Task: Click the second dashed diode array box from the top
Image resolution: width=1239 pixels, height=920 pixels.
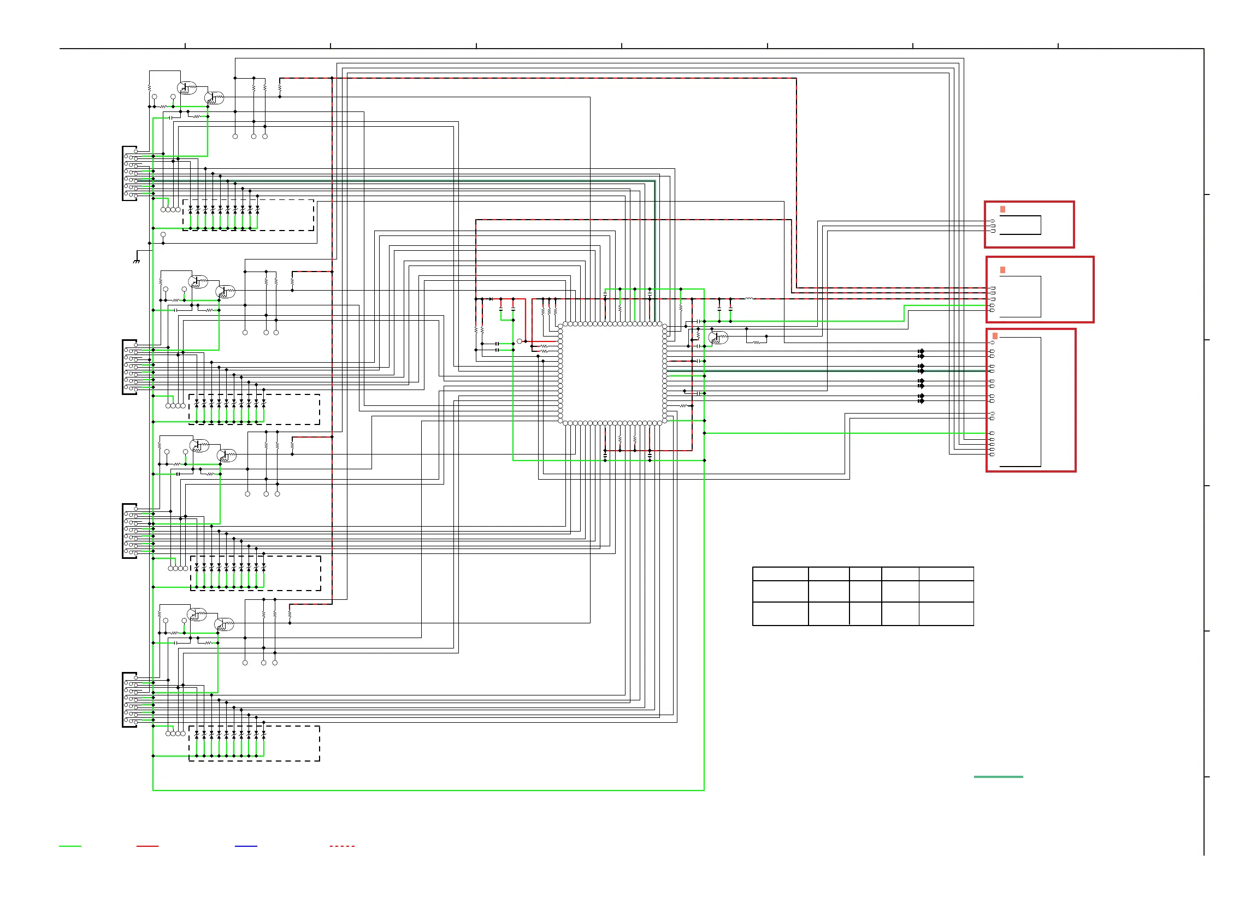Action: (255, 409)
